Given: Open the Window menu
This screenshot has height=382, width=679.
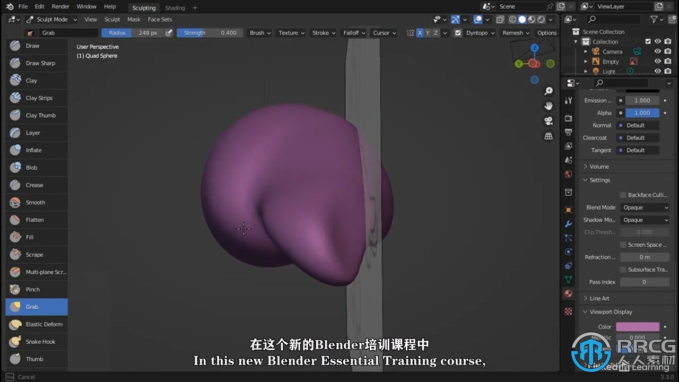Looking at the screenshot, I should [86, 6].
